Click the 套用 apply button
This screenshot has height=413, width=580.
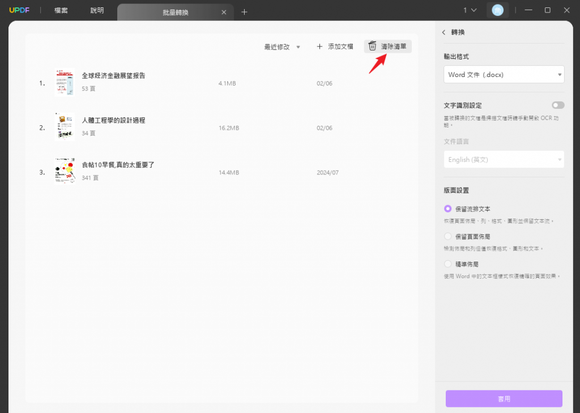[x=504, y=399]
